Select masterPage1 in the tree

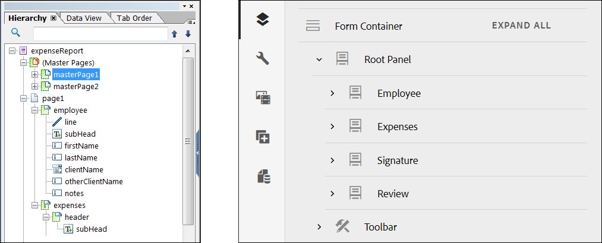point(76,74)
